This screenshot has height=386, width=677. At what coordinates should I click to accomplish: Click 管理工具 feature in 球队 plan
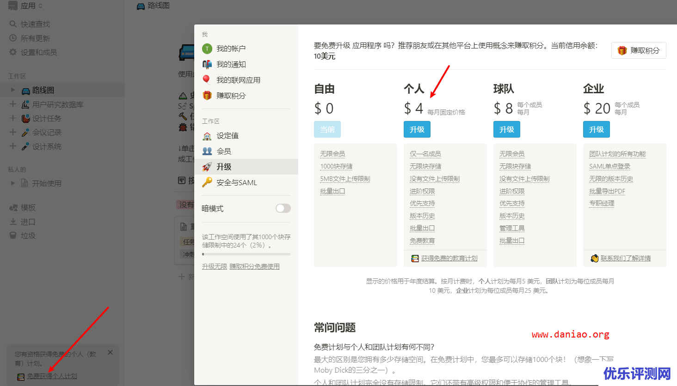[x=512, y=228]
